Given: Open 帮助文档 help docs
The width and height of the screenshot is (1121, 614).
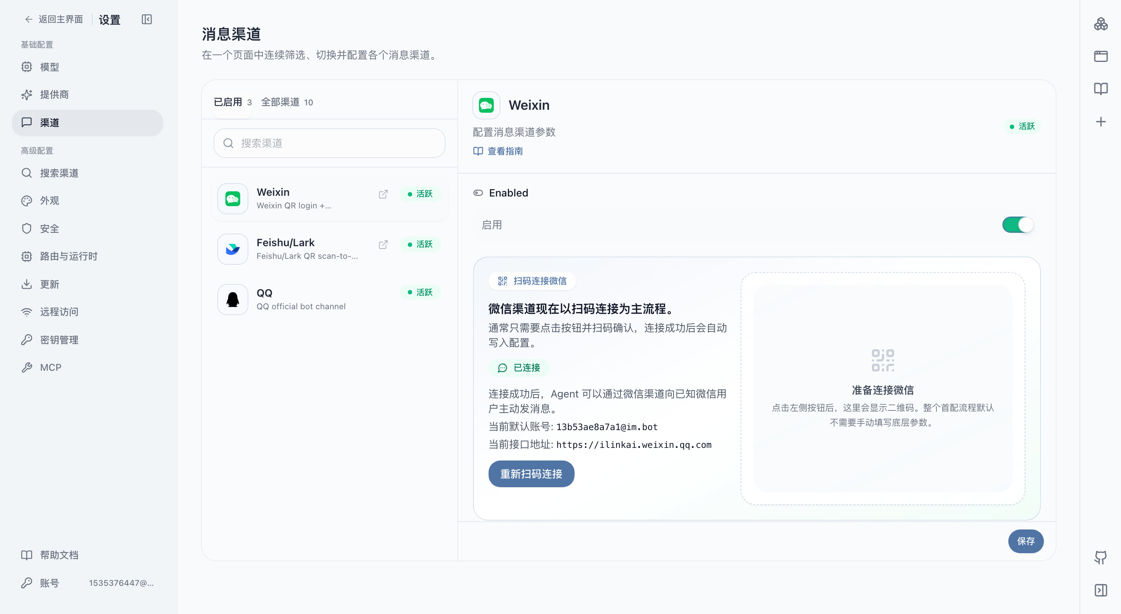Looking at the screenshot, I should (87, 555).
